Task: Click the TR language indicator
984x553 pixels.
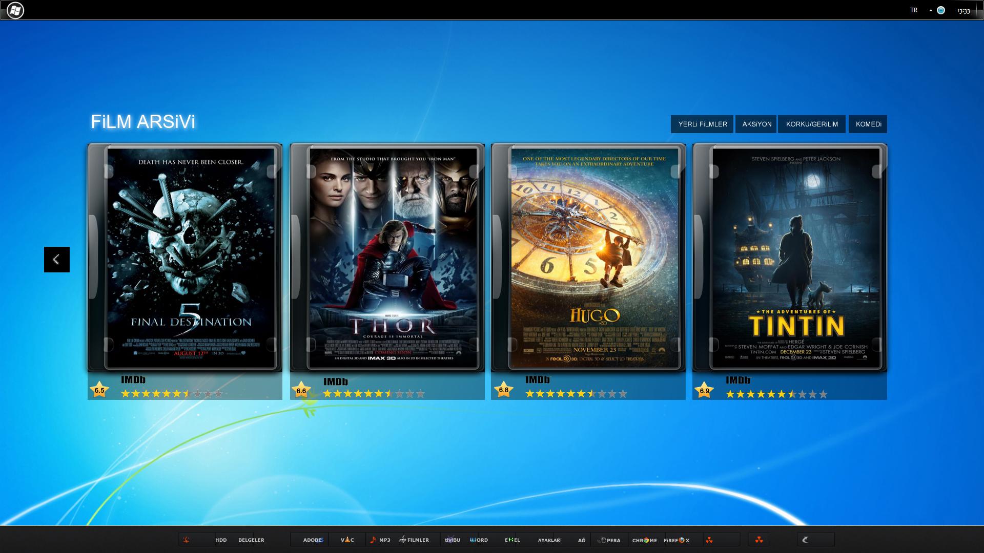Action: (x=914, y=10)
